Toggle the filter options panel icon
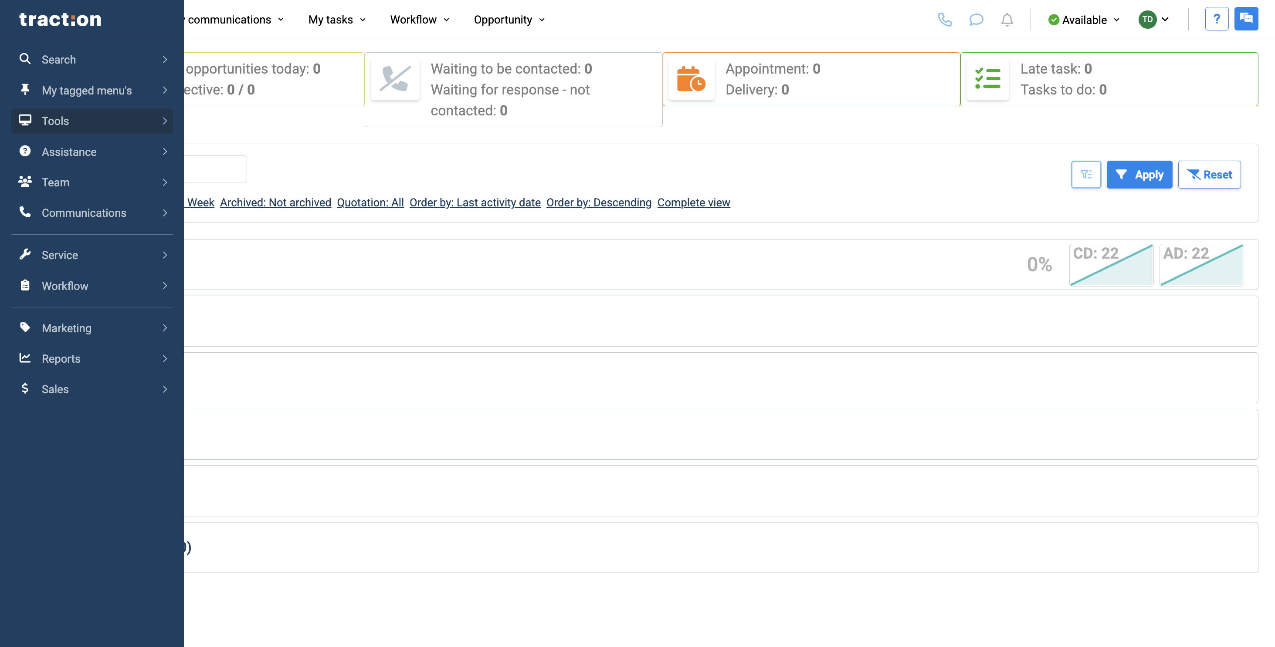The width and height of the screenshot is (1275, 647). pos(1086,174)
